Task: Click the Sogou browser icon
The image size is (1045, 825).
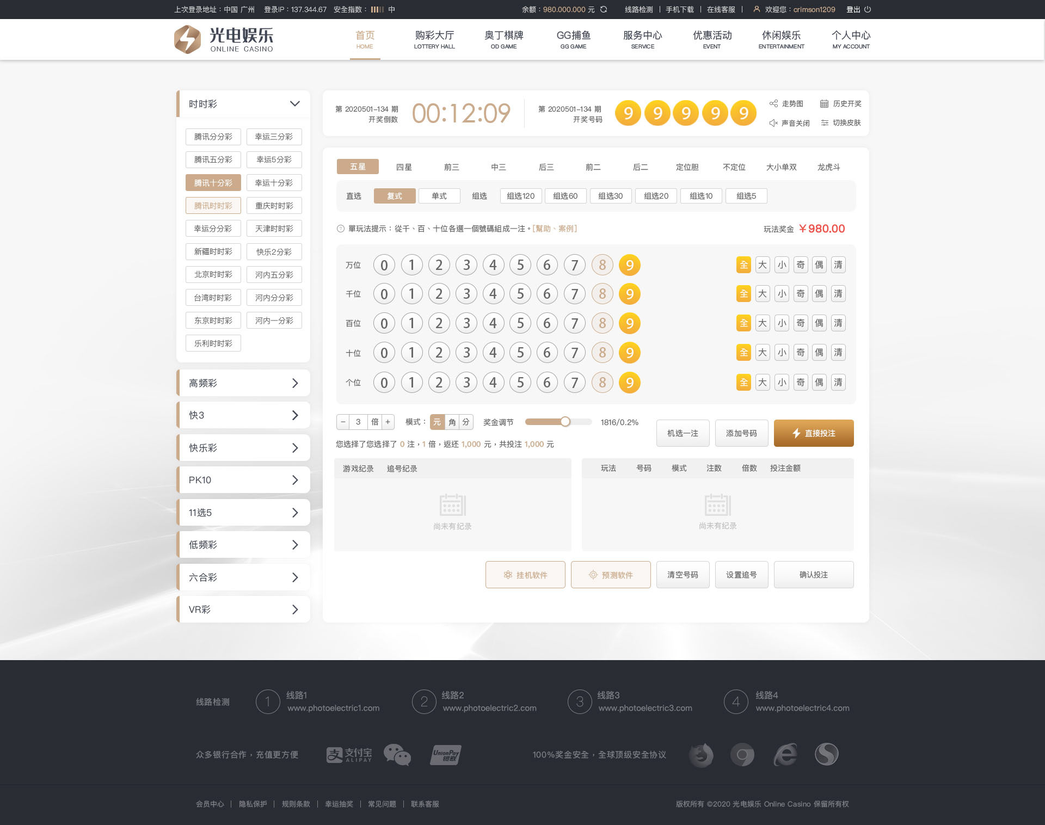Action: point(827,755)
